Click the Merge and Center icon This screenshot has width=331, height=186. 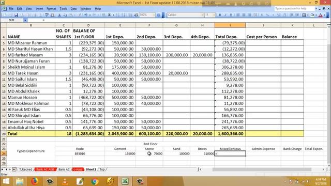[x=255, y=15]
